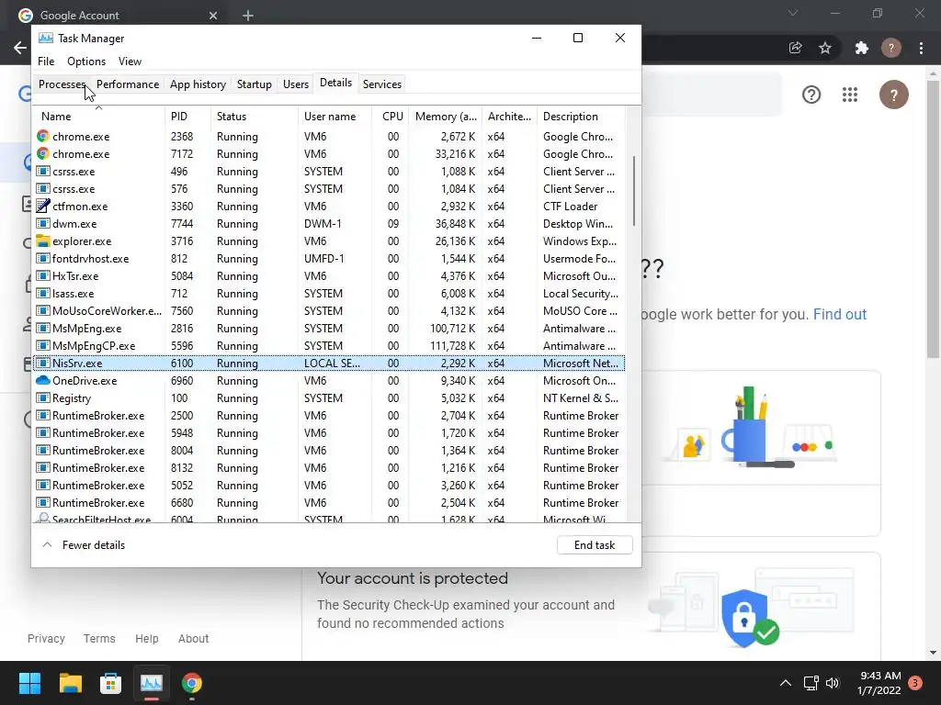Open the Privacy footer link

[46, 639]
